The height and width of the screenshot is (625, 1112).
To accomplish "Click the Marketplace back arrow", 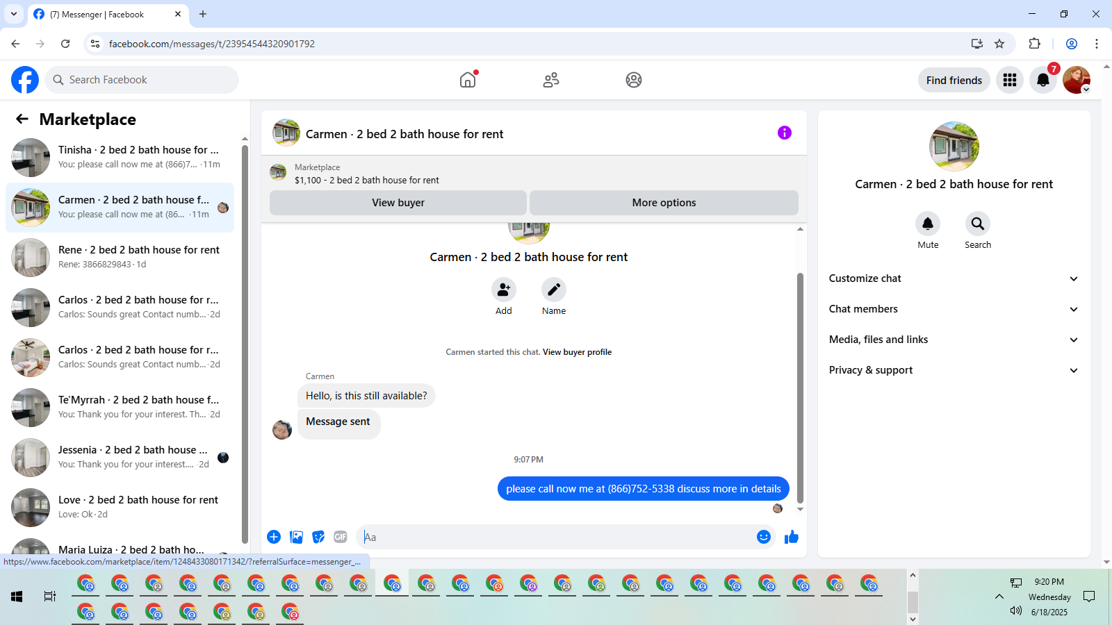I will [22, 119].
